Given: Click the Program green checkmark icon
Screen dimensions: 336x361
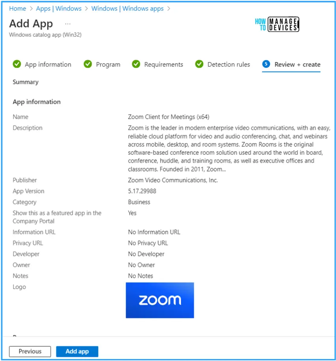Looking at the screenshot, I should tap(88, 64).
